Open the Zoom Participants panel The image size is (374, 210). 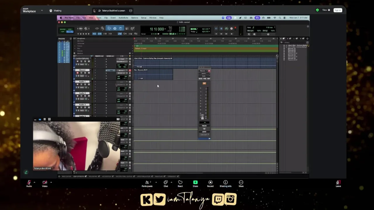[147, 184]
